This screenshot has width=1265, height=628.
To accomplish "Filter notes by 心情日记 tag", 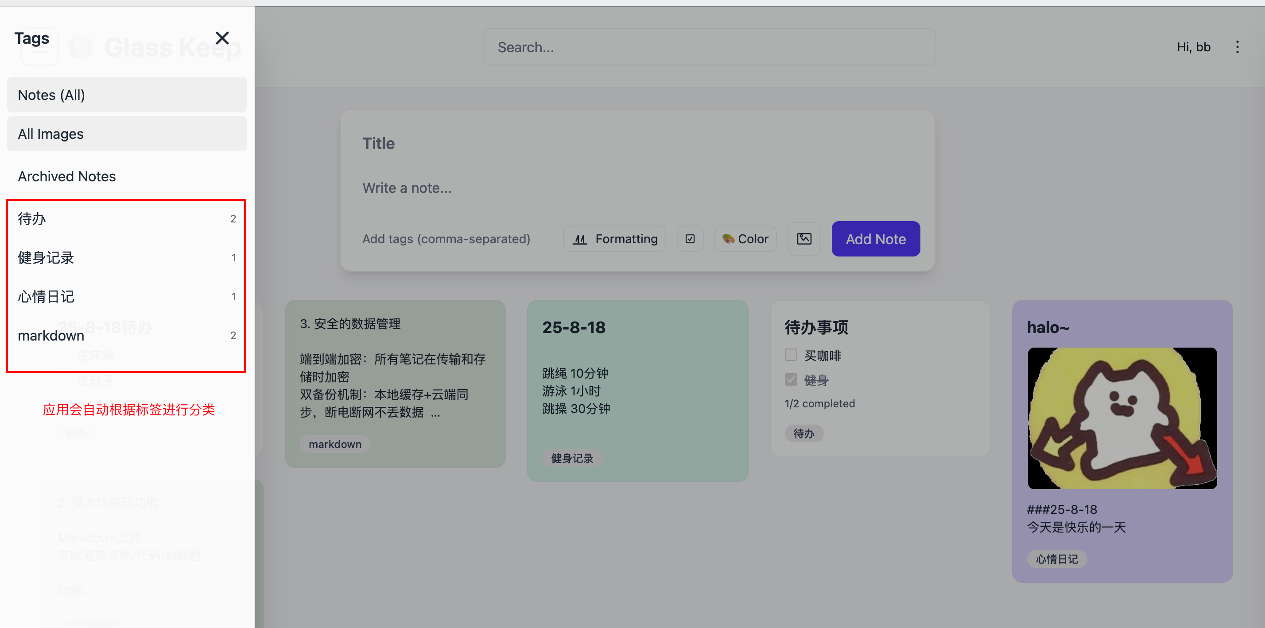I will [127, 297].
